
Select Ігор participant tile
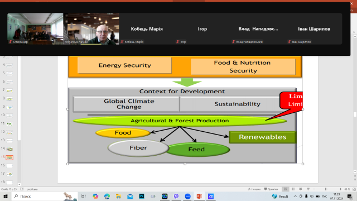202,28
